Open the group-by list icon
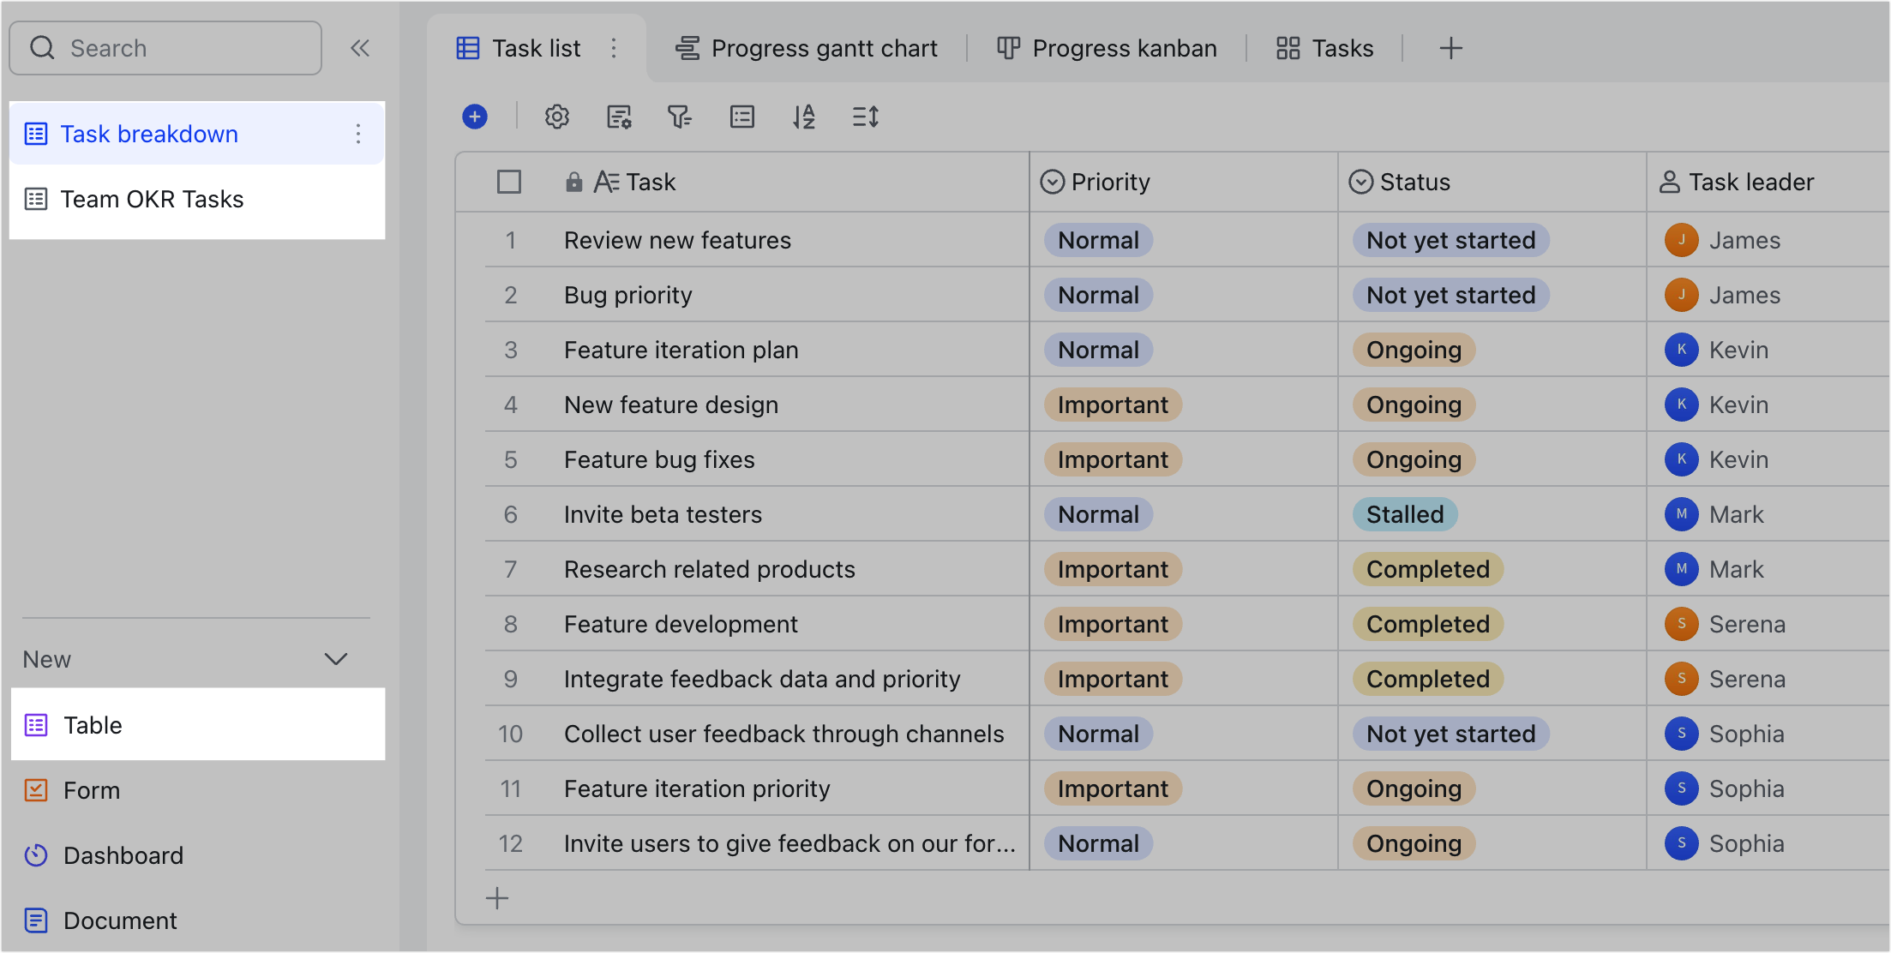 [x=741, y=117]
